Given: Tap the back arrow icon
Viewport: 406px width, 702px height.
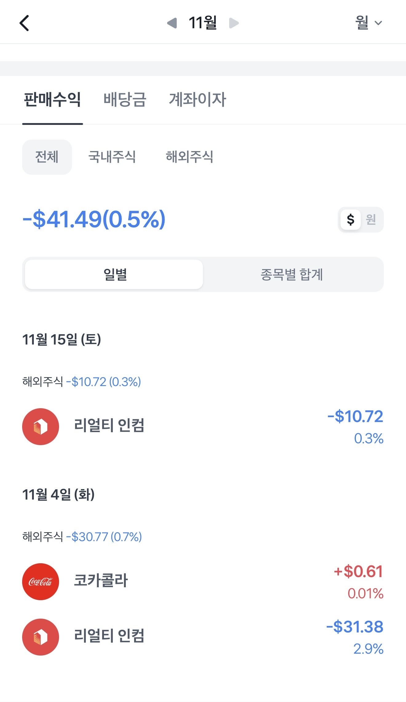Looking at the screenshot, I should point(24,23).
